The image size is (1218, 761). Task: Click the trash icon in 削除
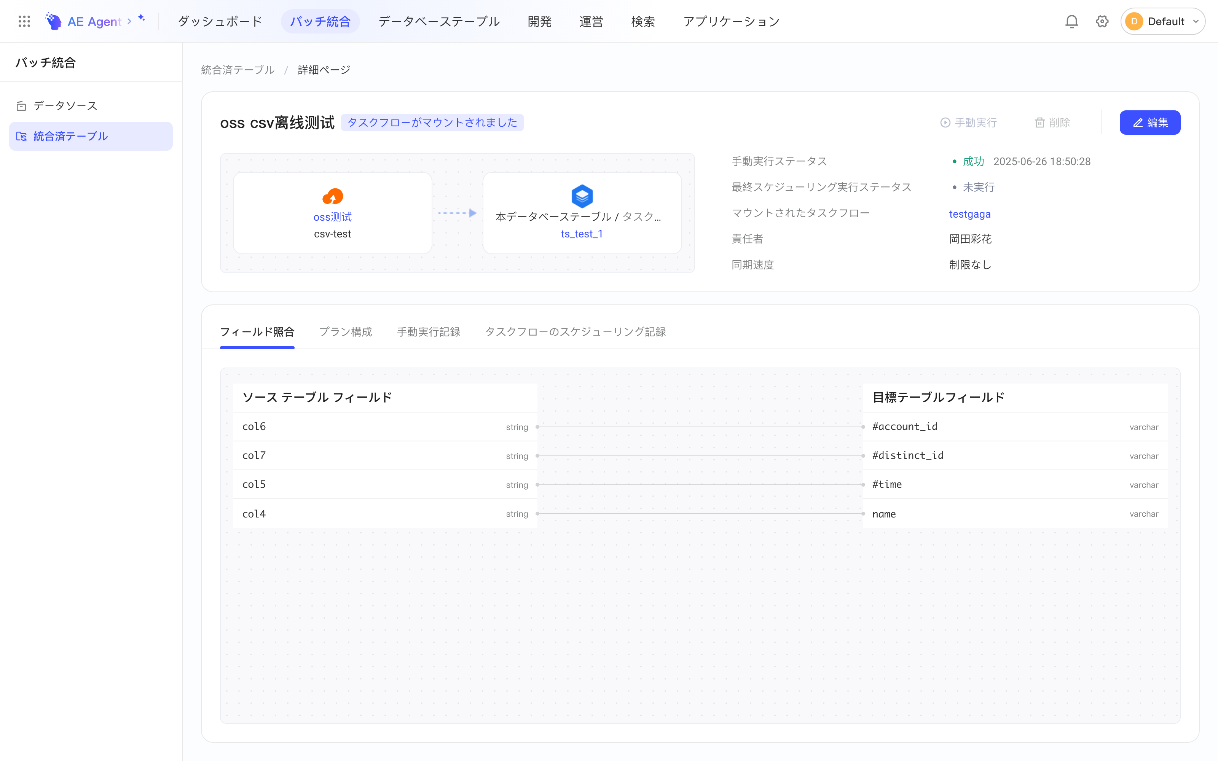pos(1039,123)
